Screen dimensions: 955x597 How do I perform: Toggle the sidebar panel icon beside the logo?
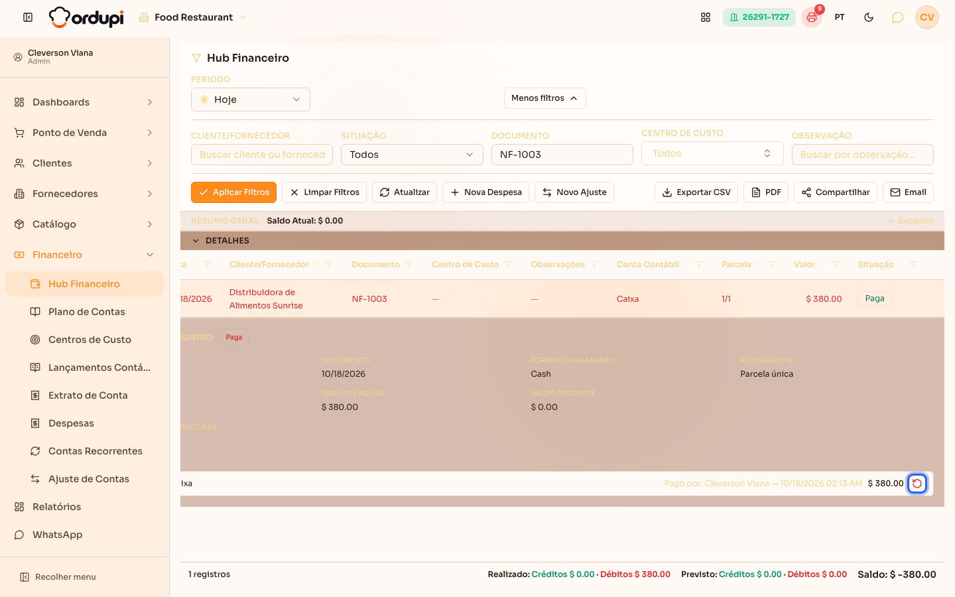(28, 17)
